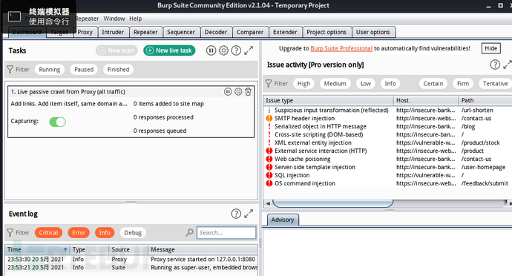Open task settings gear in Tasks header

pyautogui.click(x=223, y=50)
